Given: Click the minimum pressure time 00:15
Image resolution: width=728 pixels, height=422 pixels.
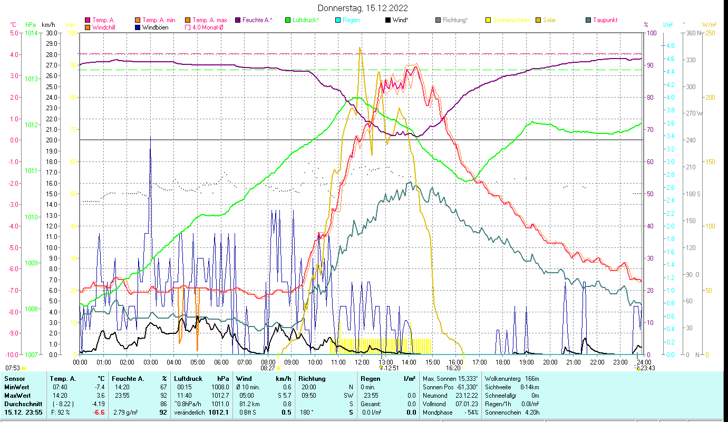Looking at the screenshot, I should pyautogui.click(x=185, y=387).
